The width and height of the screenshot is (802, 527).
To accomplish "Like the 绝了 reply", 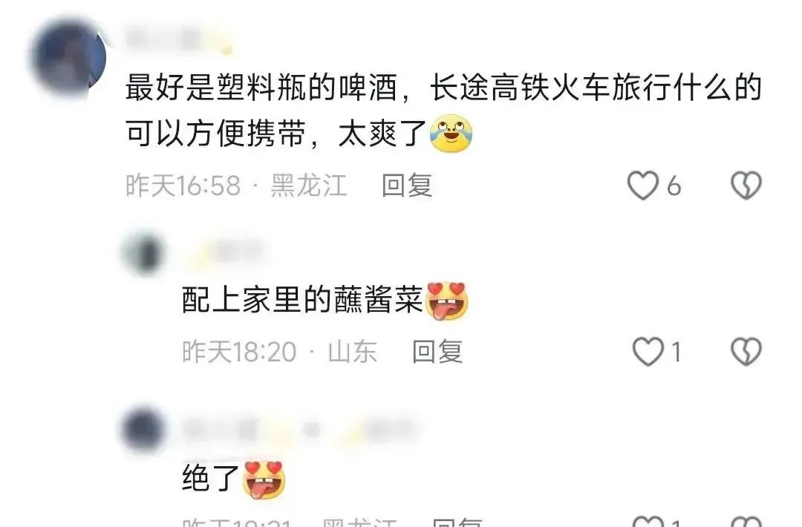I will pos(648,521).
